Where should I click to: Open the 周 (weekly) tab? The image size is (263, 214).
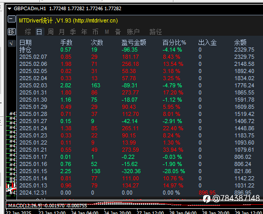point(51,32)
